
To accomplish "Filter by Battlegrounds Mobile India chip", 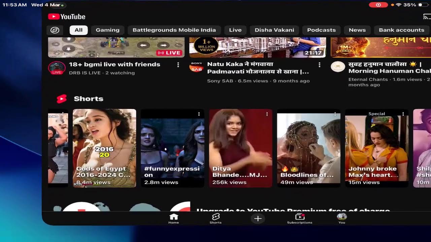I will pos(174,30).
